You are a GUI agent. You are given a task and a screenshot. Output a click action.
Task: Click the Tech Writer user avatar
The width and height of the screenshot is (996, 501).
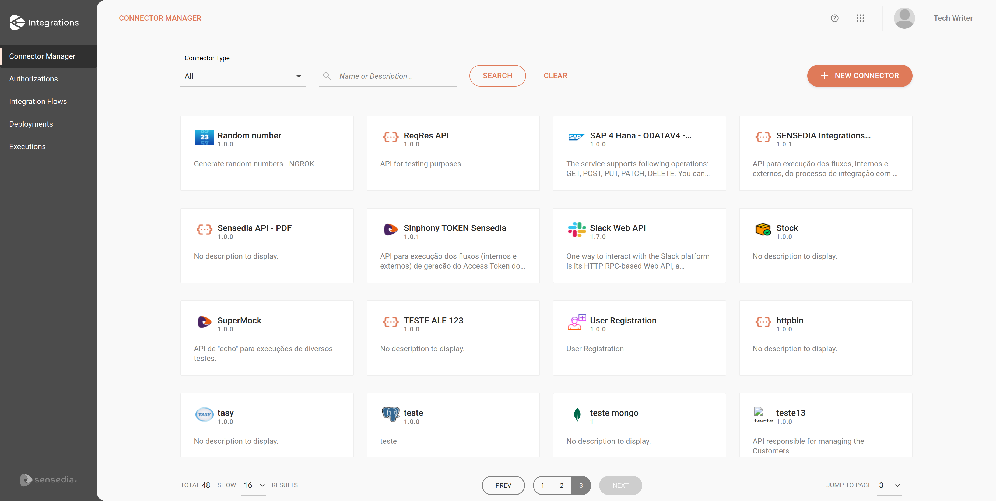click(904, 18)
